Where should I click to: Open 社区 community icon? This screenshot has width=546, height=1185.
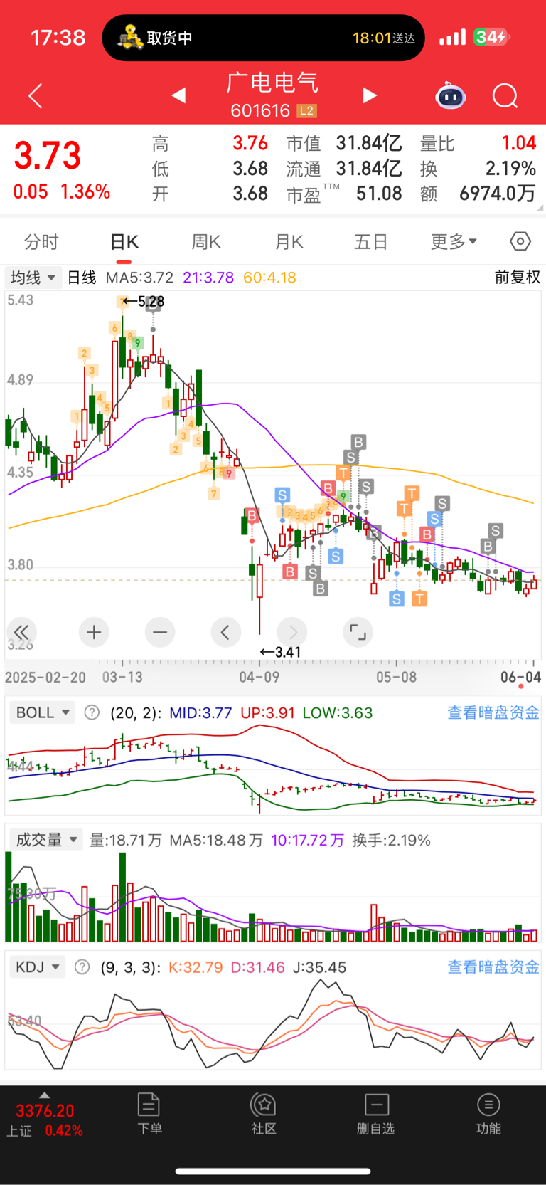pos(264,1114)
